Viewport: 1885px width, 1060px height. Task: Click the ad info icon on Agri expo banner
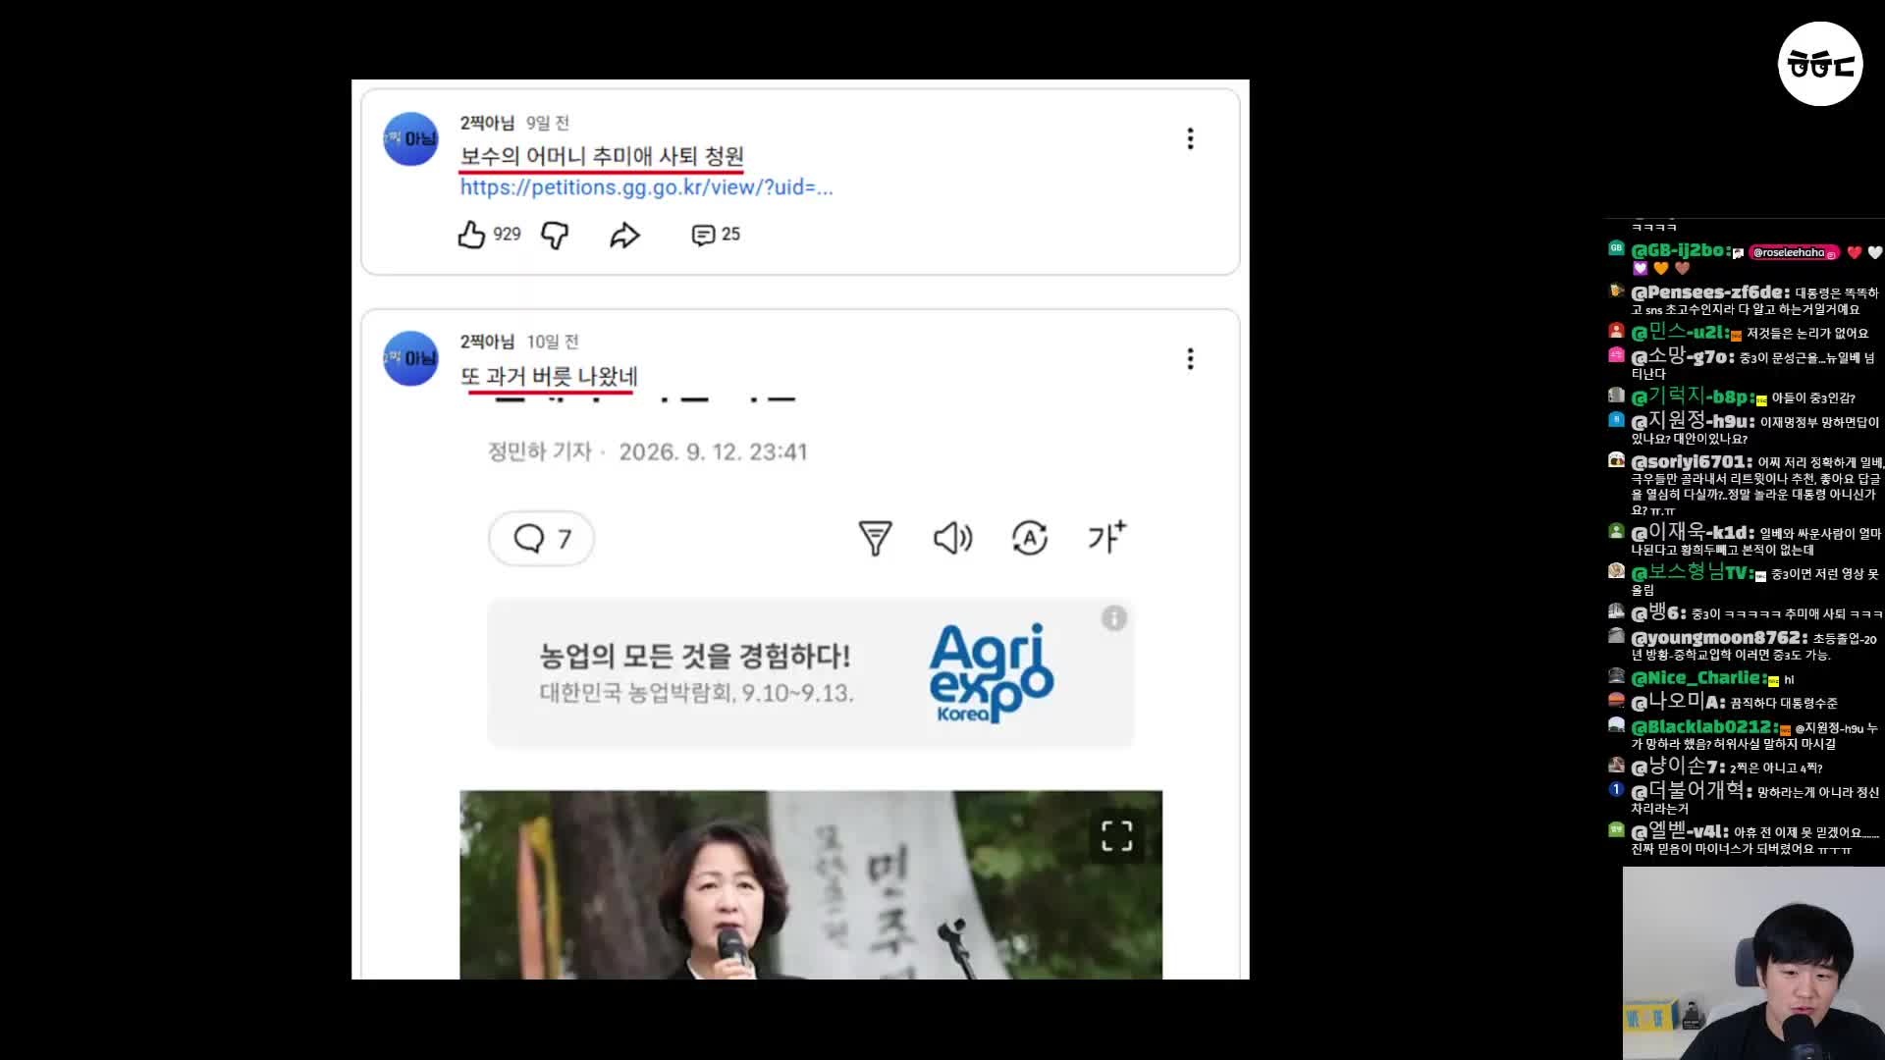point(1113,618)
